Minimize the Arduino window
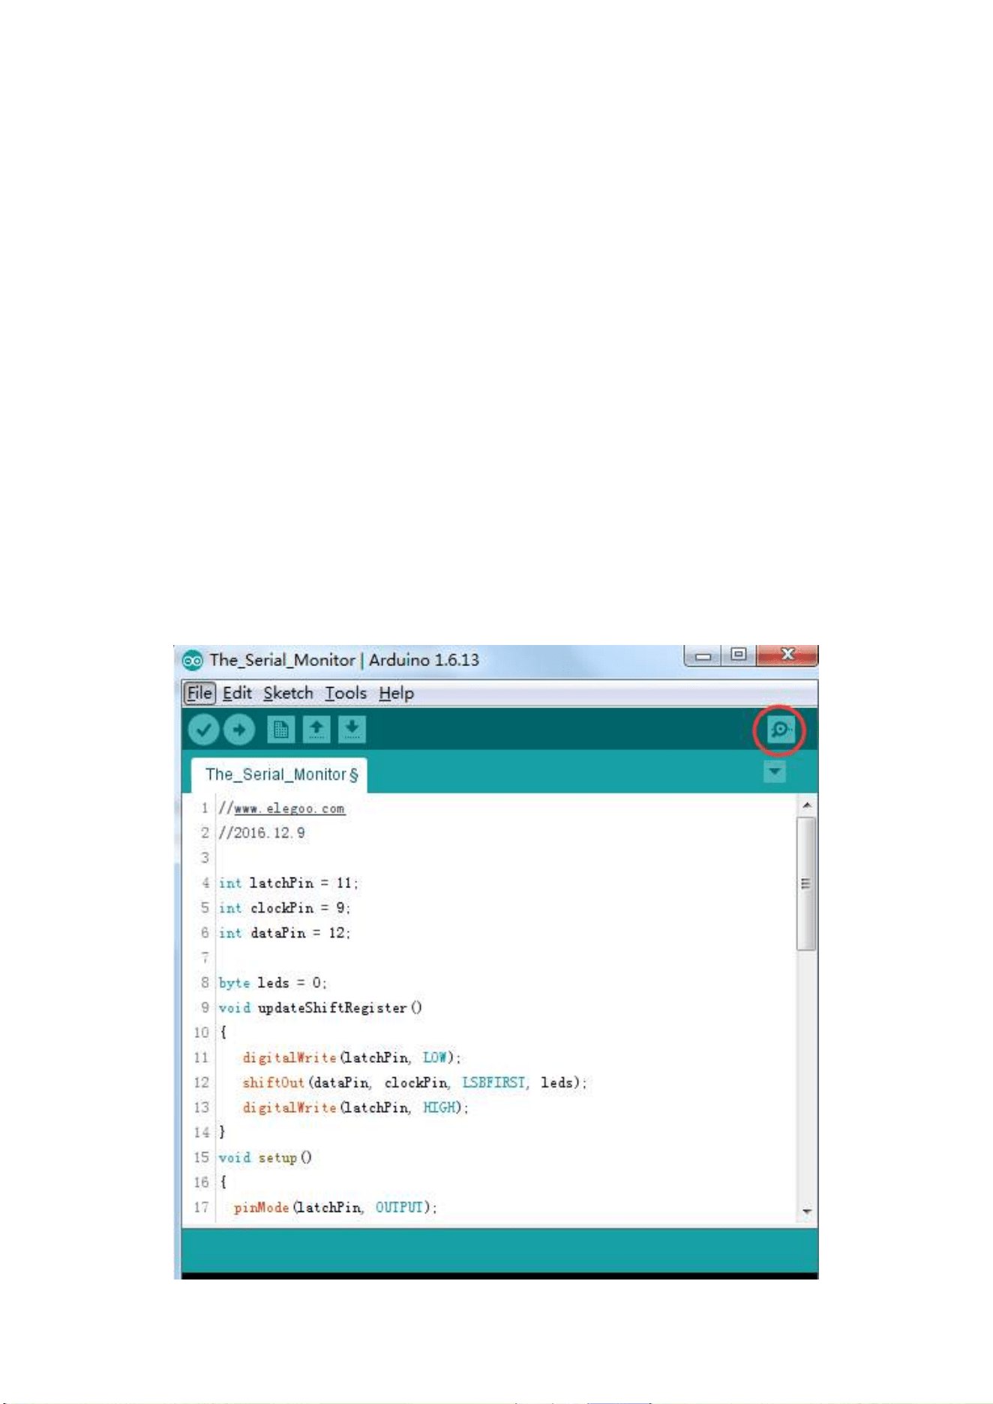 [x=703, y=655]
